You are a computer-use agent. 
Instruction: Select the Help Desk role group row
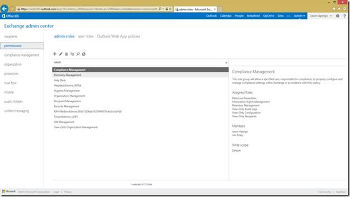140,80
